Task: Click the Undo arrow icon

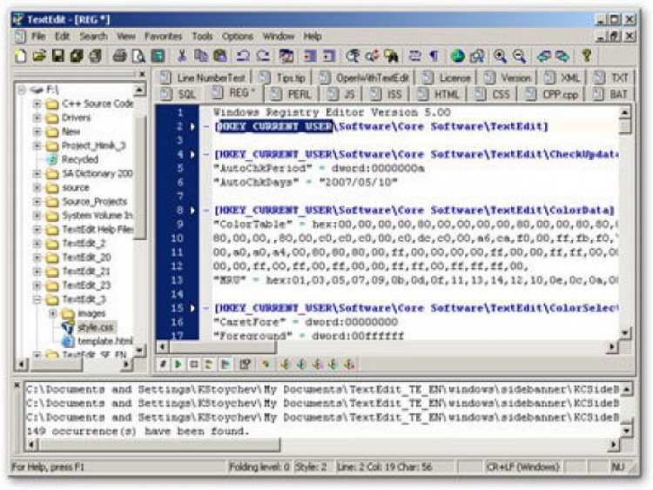Action: click(x=243, y=56)
